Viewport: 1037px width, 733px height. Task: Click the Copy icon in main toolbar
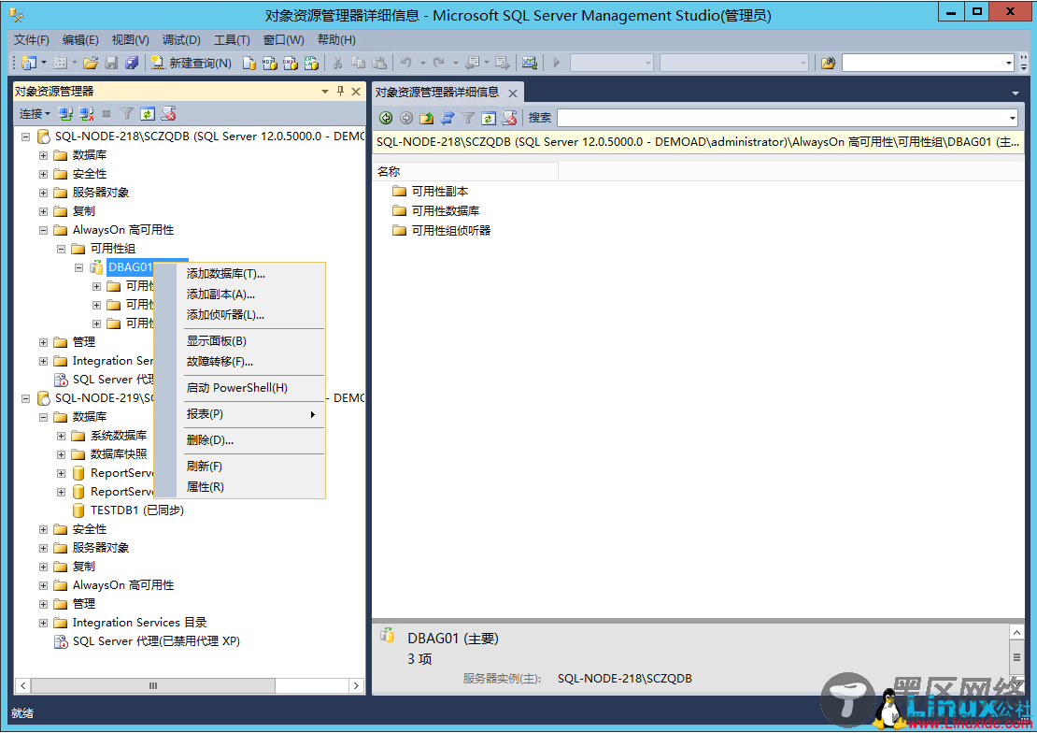point(358,63)
